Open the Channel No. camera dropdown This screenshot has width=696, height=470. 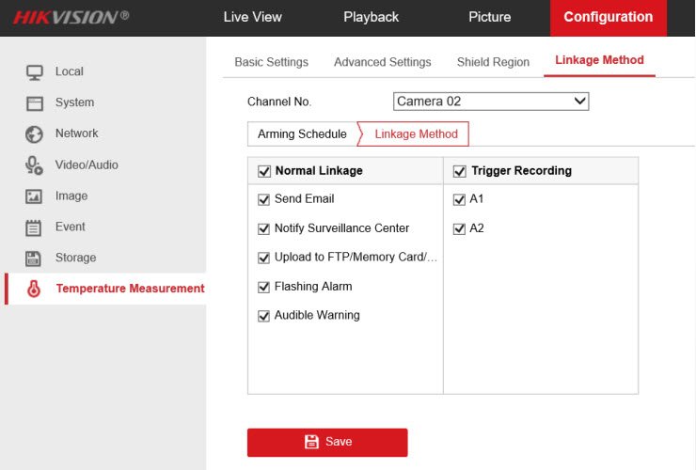490,102
